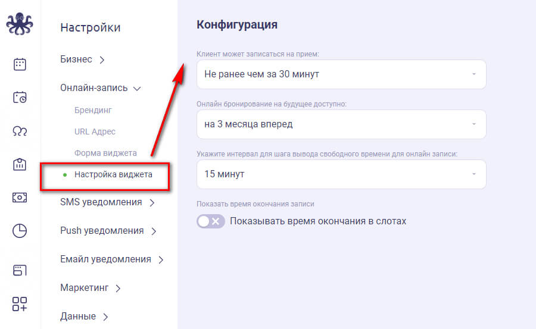
Task: Expand the Емайл уведомления section
Action: (x=112, y=259)
